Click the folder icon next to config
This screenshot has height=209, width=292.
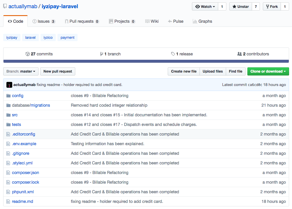8,96
